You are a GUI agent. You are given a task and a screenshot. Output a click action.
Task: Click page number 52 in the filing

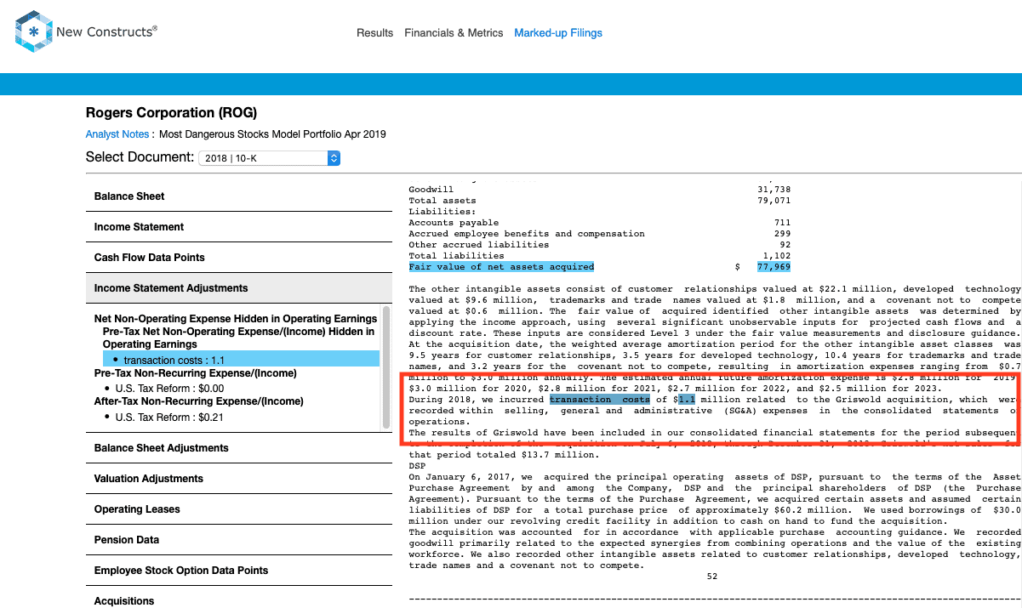712,577
